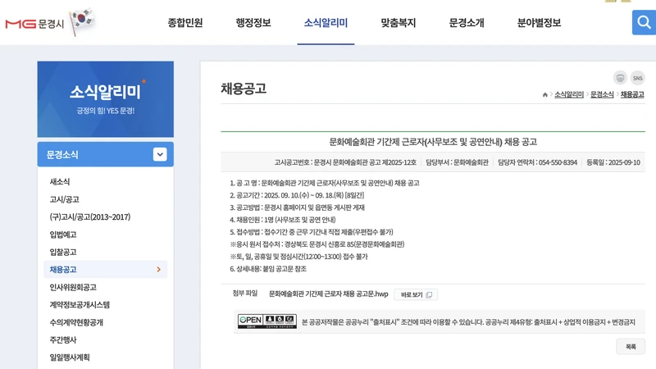Click the 상세내용: 붙임 공고문 참조 line
Screen dimensions: 656x369
coord(268,269)
